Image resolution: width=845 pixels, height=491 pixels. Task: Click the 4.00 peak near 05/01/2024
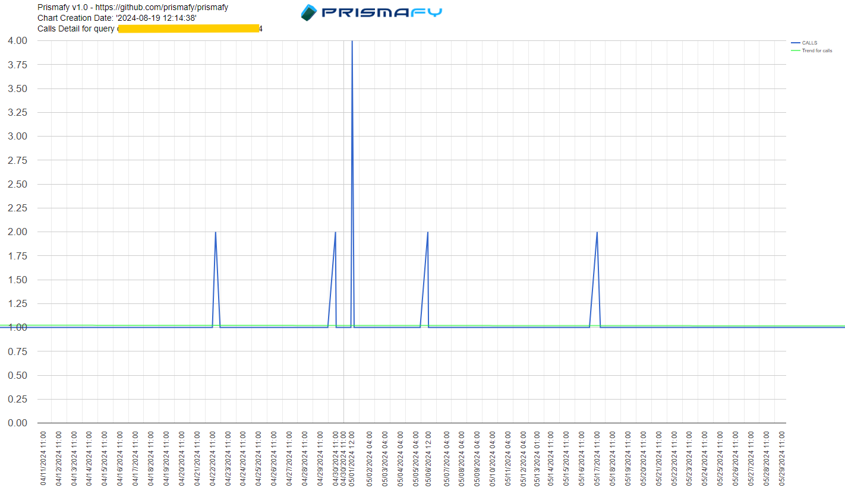tap(352, 42)
